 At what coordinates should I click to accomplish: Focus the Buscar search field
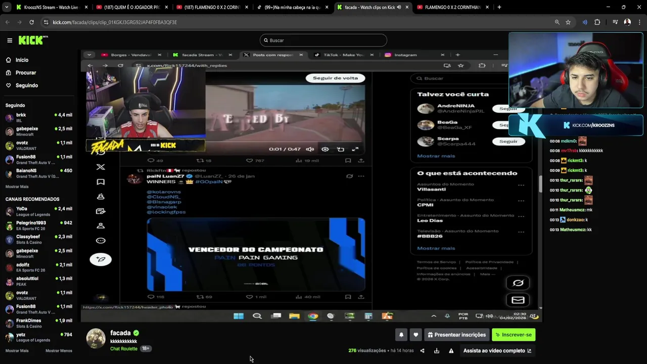(323, 40)
